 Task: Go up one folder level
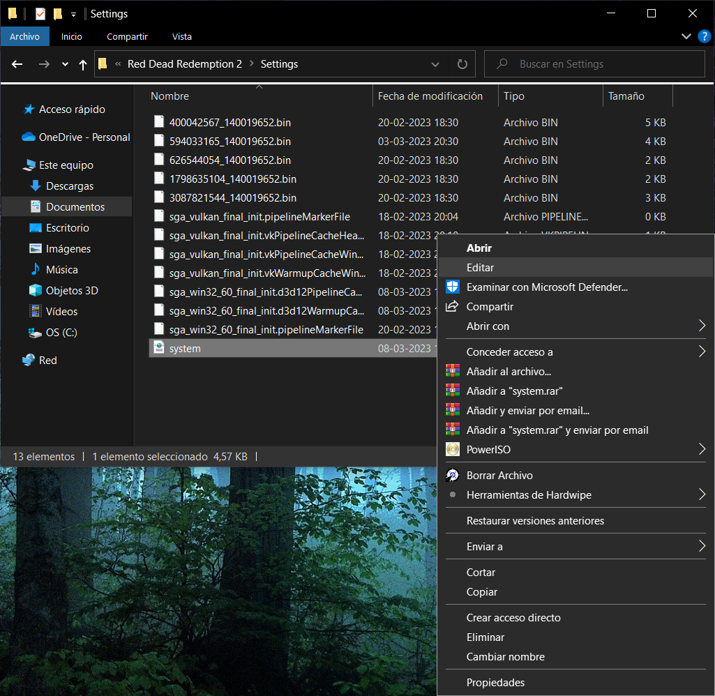pyautogui.click(x=83, y=64)
